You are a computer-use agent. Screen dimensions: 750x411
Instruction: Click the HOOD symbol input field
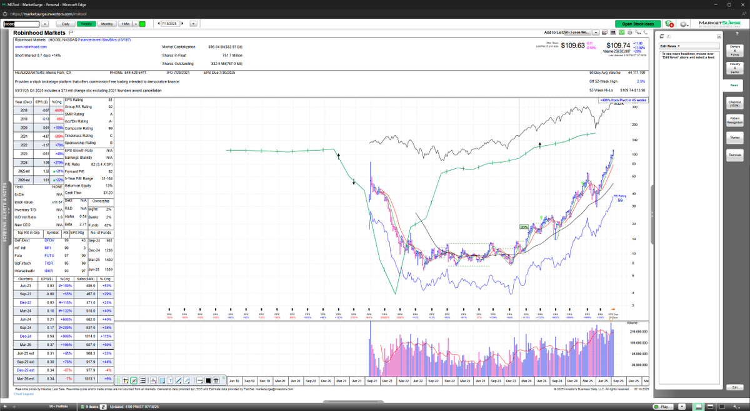point(21,24)
